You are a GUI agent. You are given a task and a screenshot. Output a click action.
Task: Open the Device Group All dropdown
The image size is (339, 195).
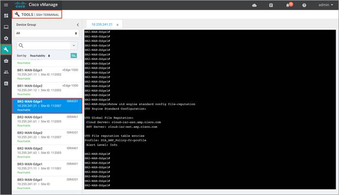[47, 33]
